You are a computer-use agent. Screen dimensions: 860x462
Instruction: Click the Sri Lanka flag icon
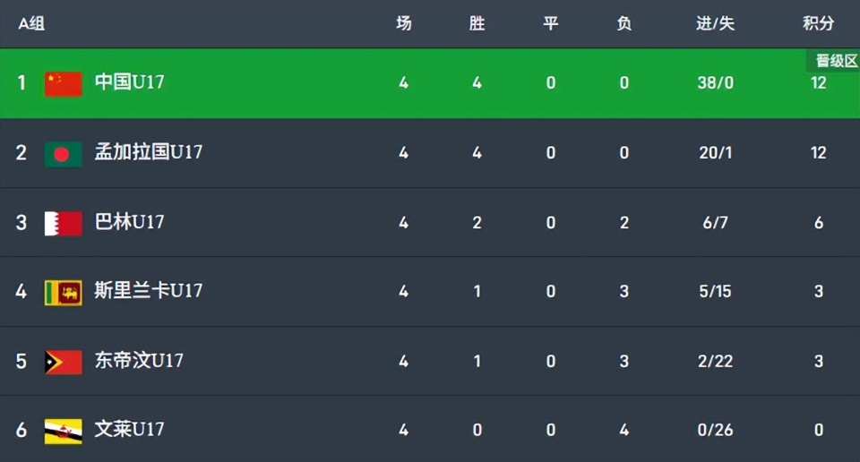coord(64,292)
